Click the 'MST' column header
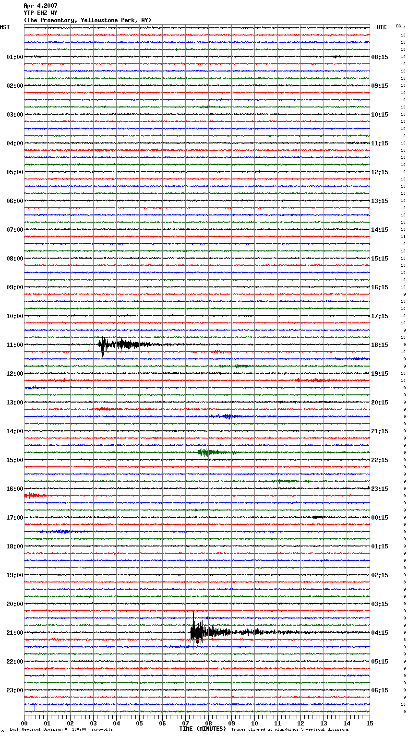This screenshot has height=736, width=408. pyautogui.click(x=5, y=27)
